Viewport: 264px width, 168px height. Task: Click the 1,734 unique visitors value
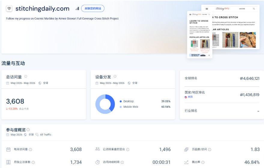click(x=76, y=162)
